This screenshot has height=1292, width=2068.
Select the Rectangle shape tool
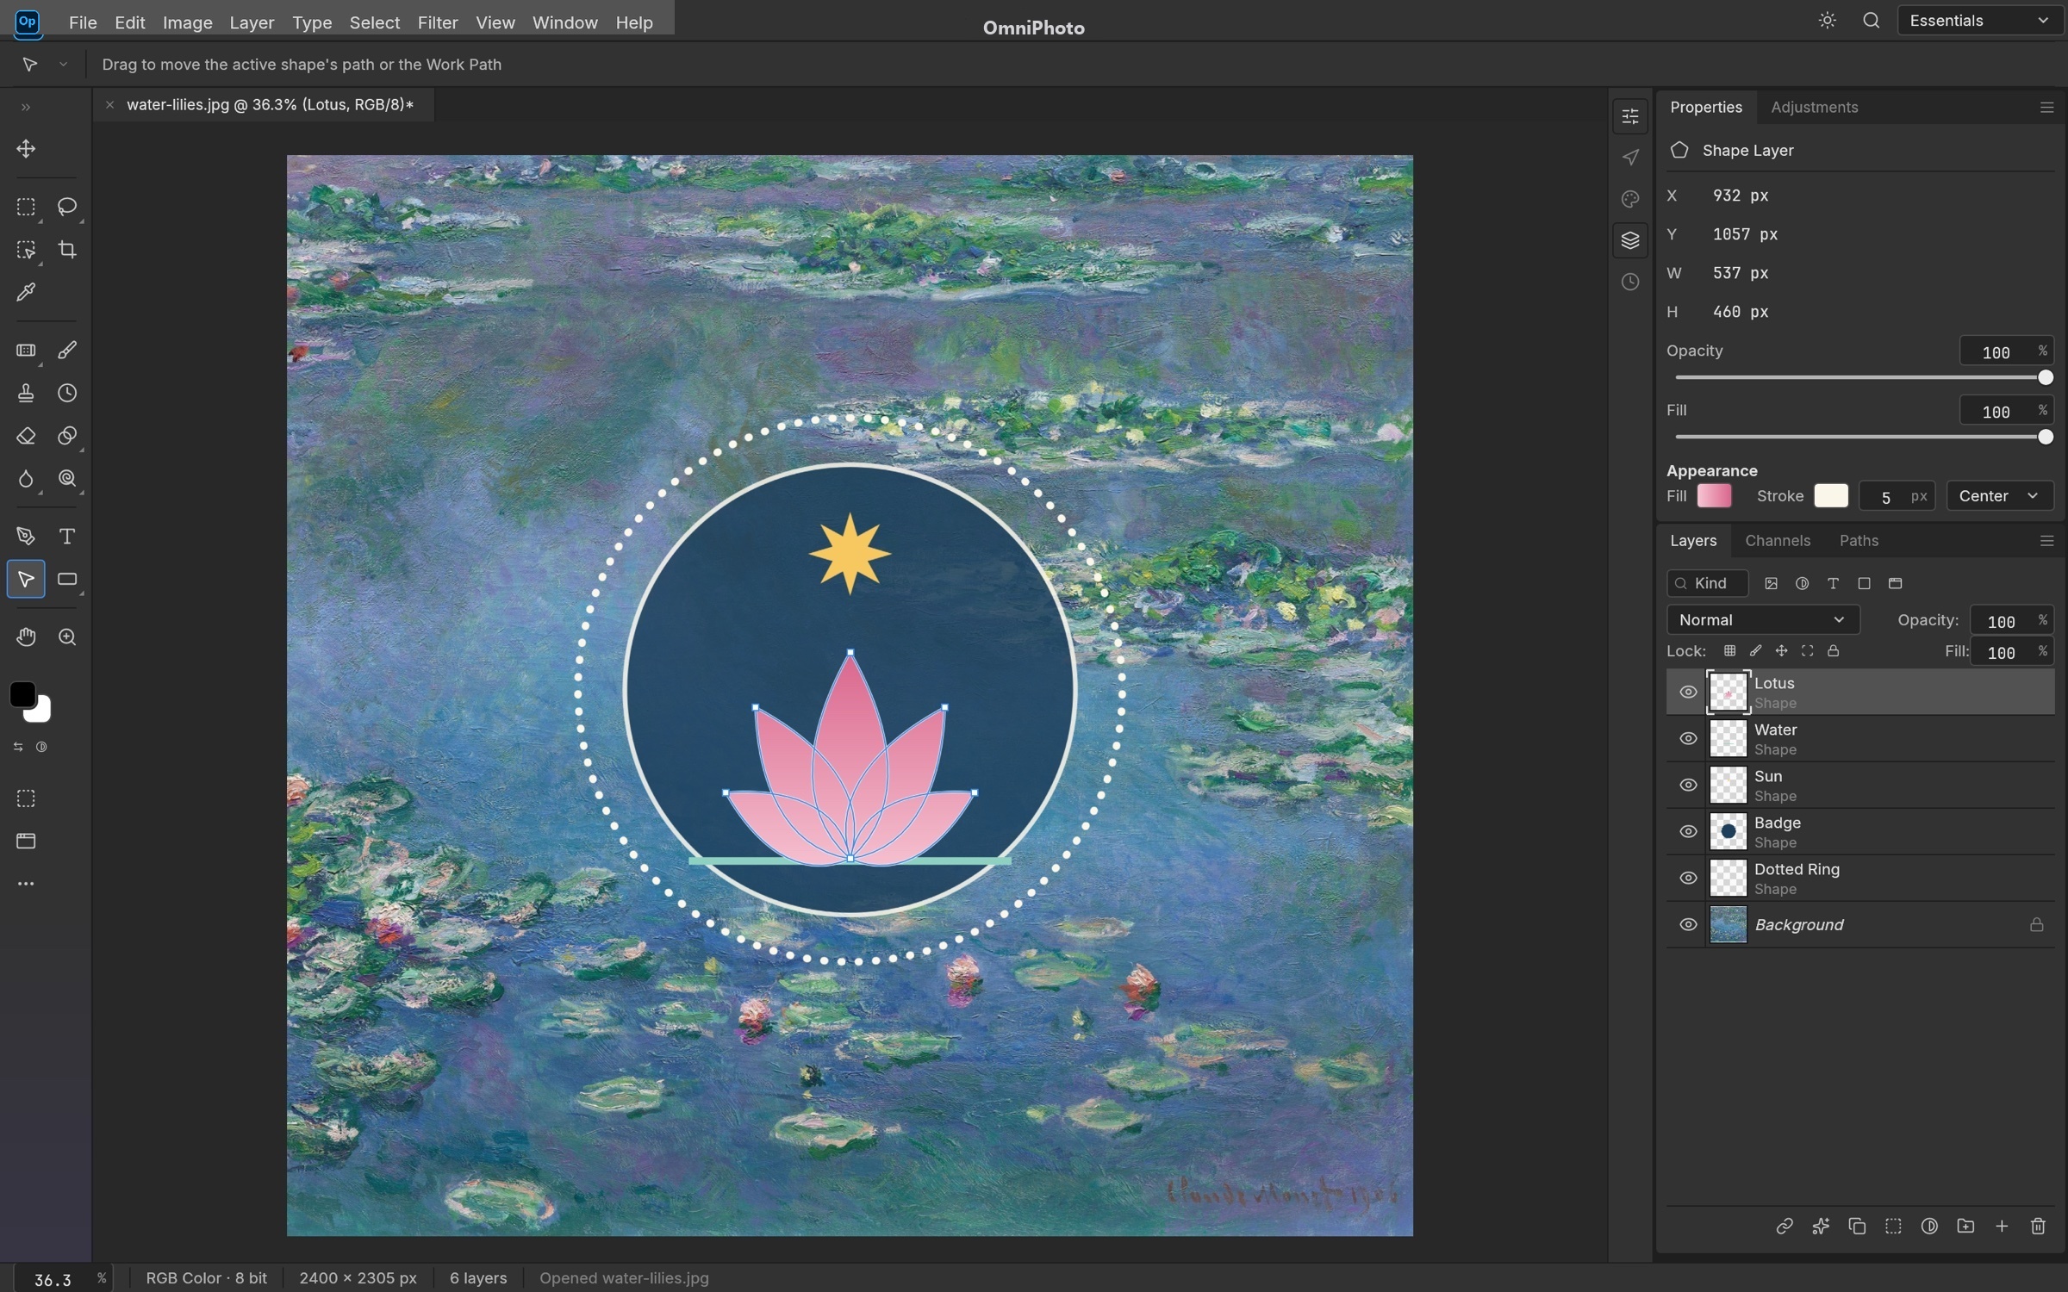point(67,580)
